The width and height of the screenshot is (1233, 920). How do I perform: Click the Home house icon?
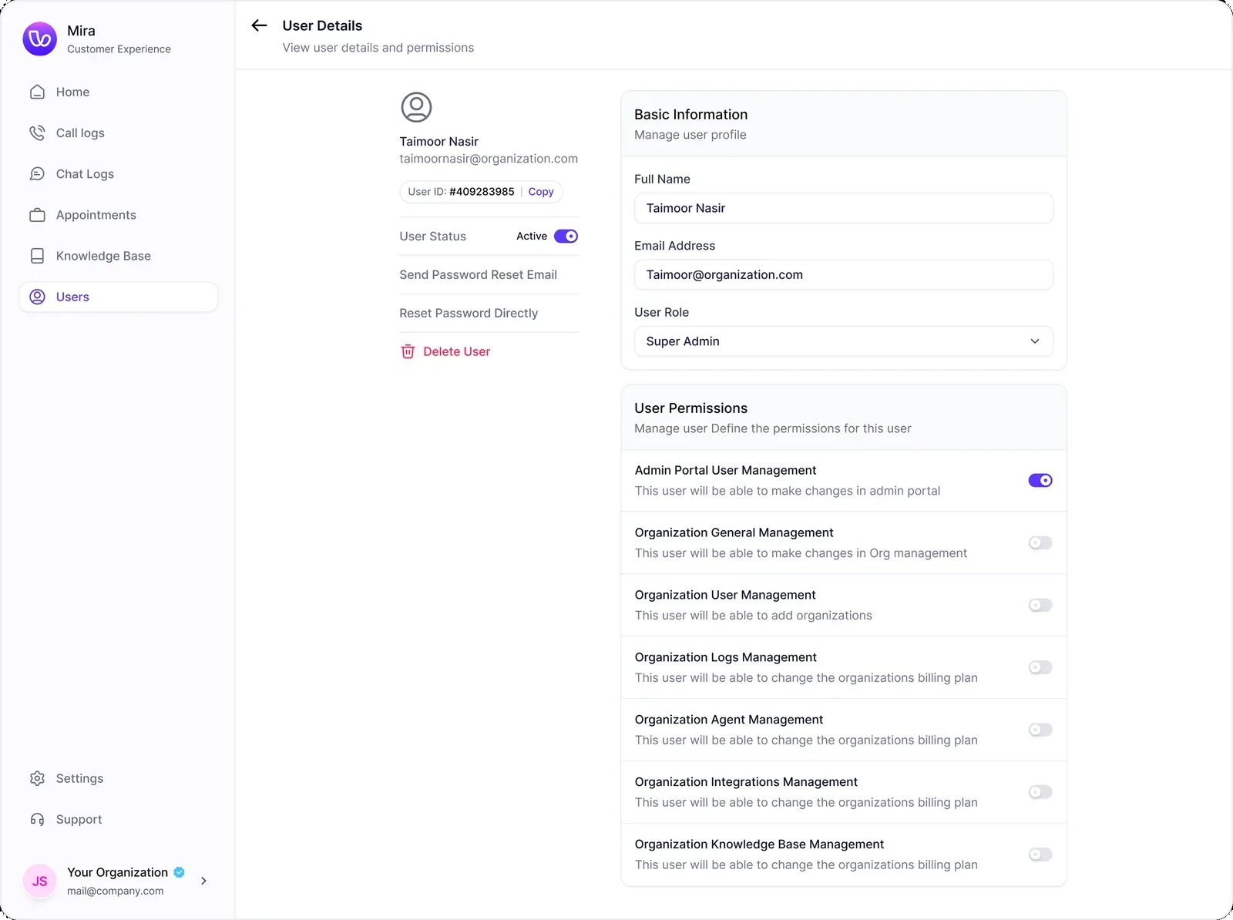(37, 92)
